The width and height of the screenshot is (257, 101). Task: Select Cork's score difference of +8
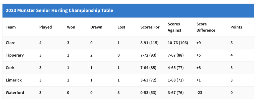pos(199,68)
